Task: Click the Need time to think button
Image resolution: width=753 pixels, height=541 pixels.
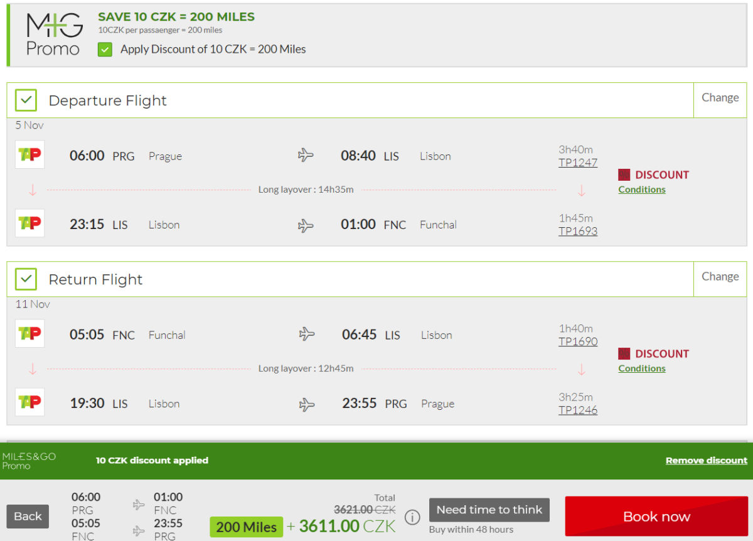Action: [x=489, y=510]
